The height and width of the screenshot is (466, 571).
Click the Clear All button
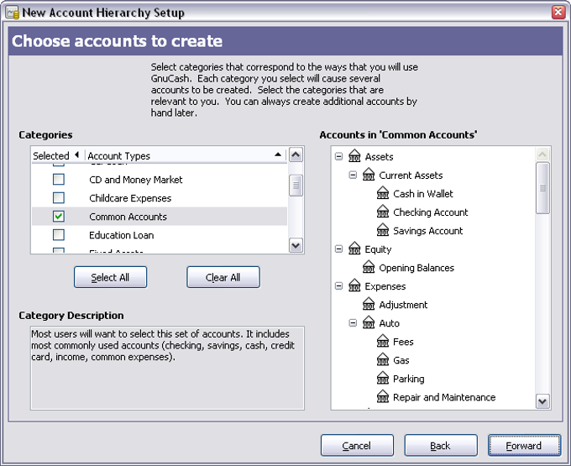click(x=223, y=277)
